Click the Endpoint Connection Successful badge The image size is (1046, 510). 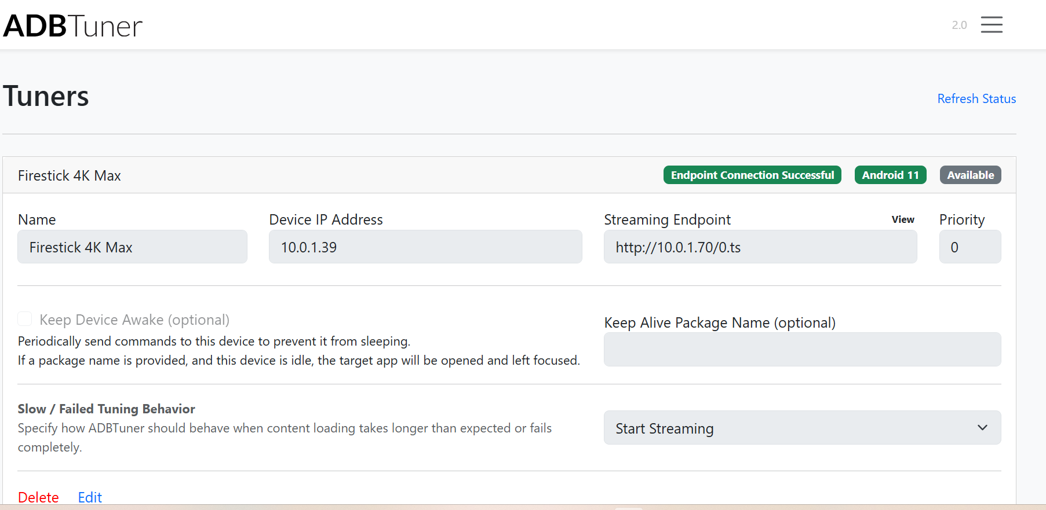click(x=752, y=175)
